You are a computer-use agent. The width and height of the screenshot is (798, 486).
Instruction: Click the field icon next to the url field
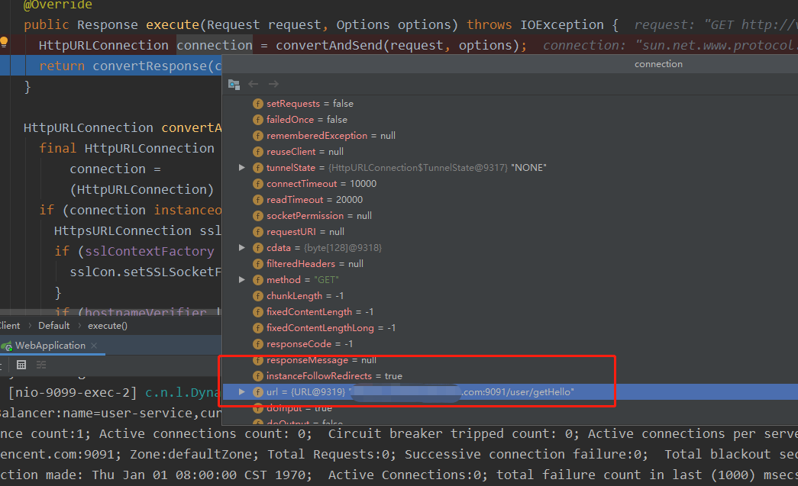pyautogui.click(x=258, y=392)
